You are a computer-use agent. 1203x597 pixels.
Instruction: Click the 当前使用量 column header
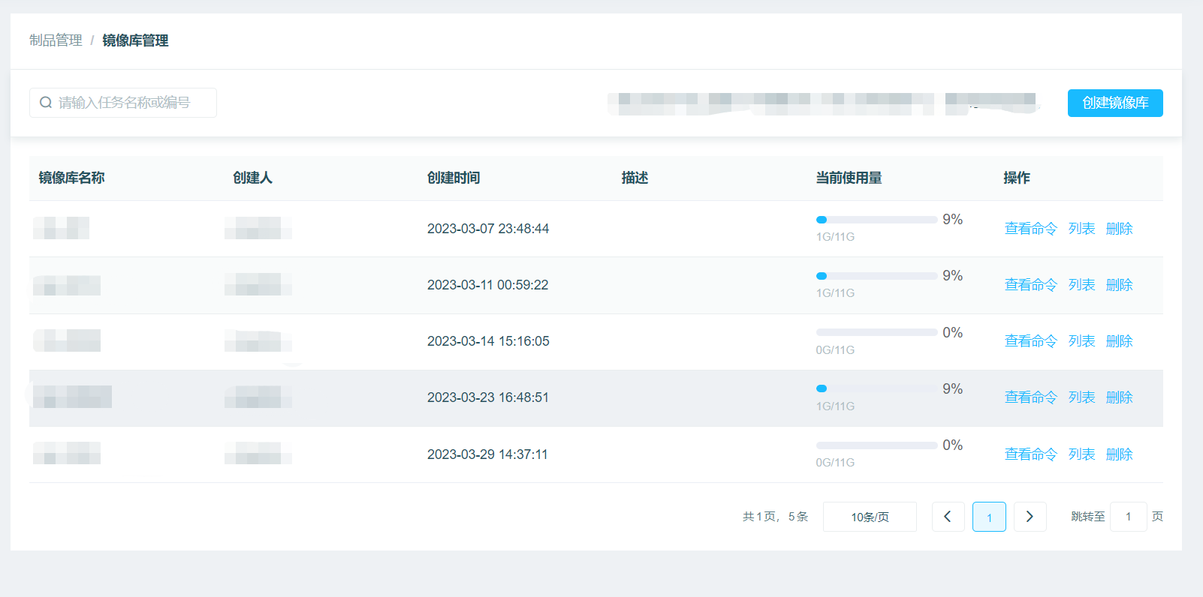coord(849,178)
